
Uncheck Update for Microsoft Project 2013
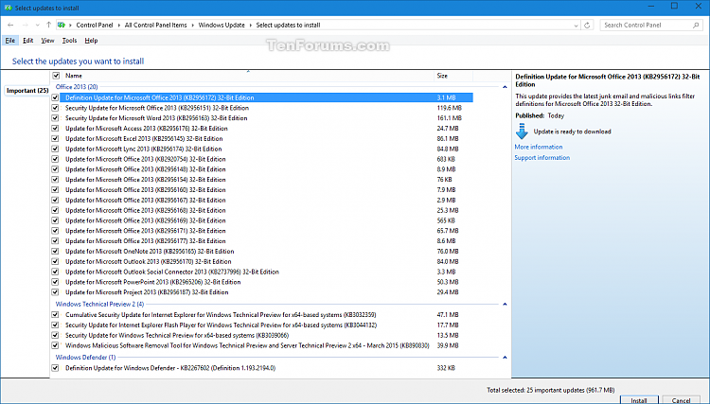click(55, 292)
